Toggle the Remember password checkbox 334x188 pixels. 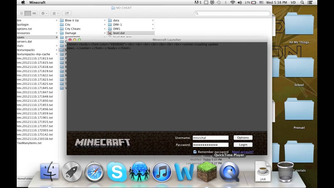(x=195, y=152)
